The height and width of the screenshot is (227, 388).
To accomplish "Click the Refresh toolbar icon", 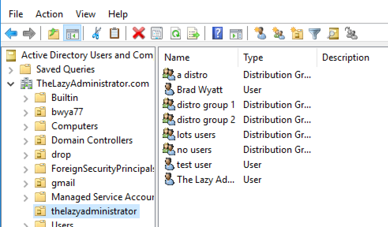I will pos(175,33).
